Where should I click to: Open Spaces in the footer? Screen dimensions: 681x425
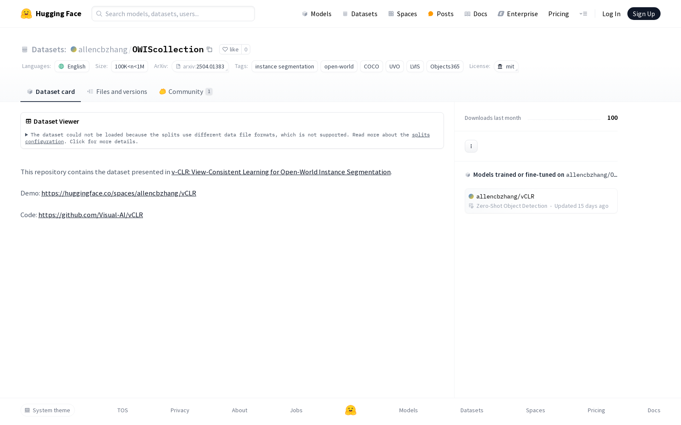click(x=535, y=410)
